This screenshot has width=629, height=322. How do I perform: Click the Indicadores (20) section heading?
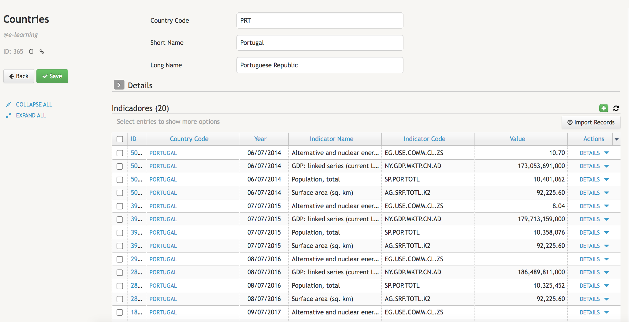coord(140,108)
